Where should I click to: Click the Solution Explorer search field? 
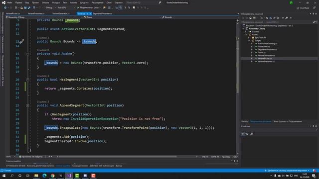click(277, 22)
